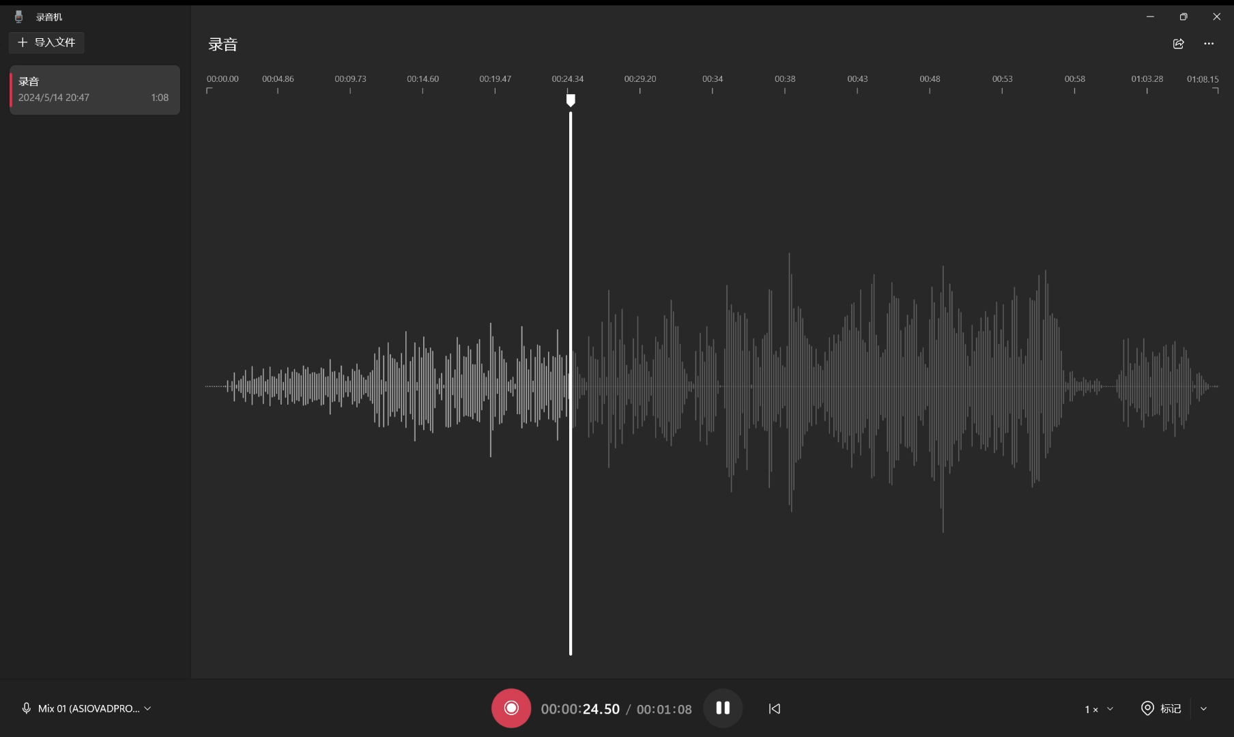The image size is (1234, 737).
Task: Click the Sound Recorder app icon in the title bar
Action: 18,16
